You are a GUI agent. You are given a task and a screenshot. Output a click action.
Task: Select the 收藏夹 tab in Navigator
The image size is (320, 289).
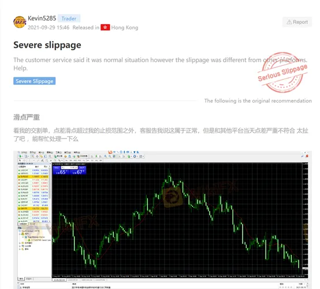29,279
